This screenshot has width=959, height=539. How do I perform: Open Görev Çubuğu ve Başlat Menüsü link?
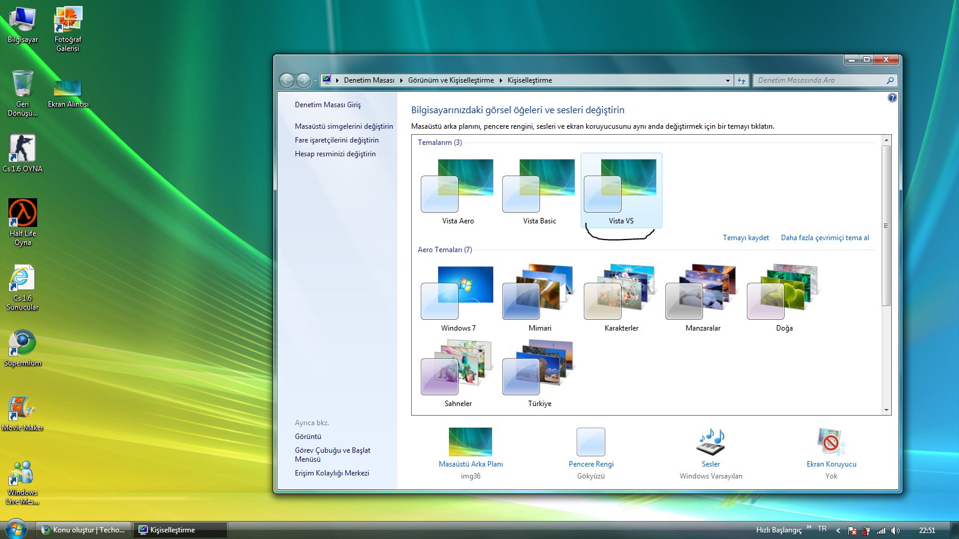[x=333, y=455]
